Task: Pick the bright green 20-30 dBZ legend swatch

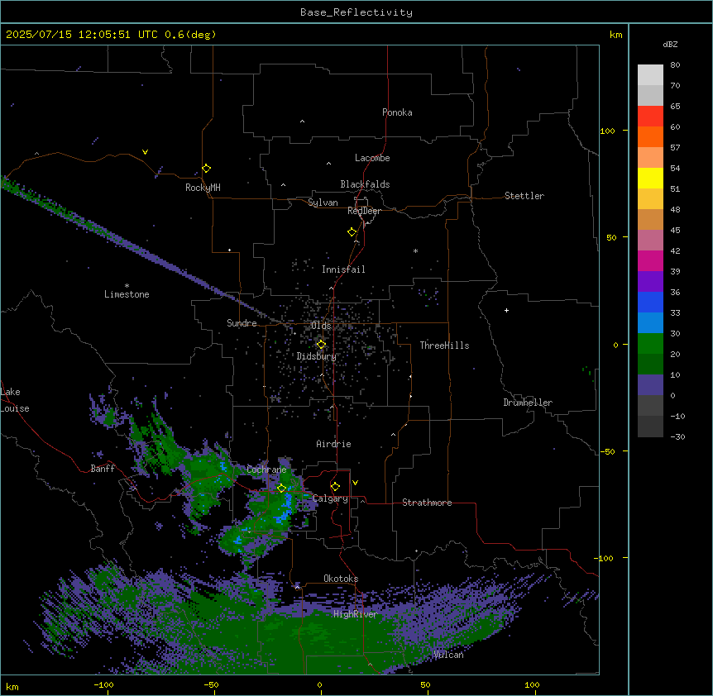Action: pos(650,344)
